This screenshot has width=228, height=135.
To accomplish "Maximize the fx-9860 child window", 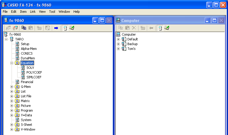I will pos(102,20).
